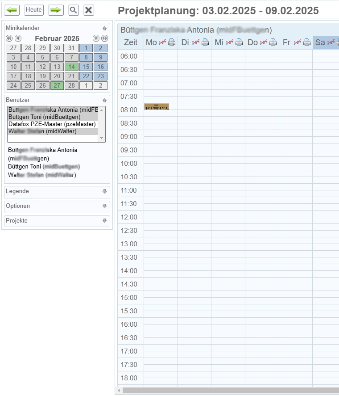Click the horizontal scrollbar of the planner
339x396 pixels.
point(231,391)
